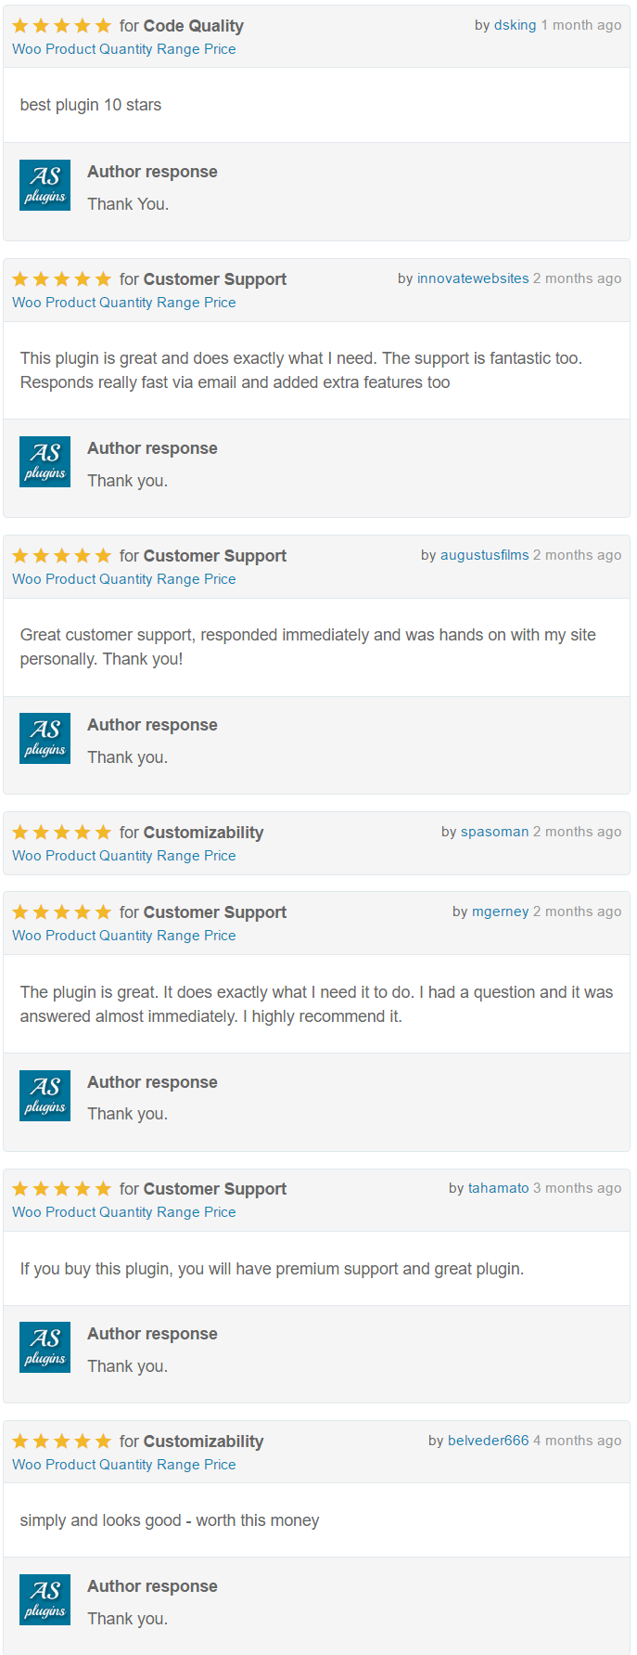Go to mgerney's profile

[x=501, y=912]
